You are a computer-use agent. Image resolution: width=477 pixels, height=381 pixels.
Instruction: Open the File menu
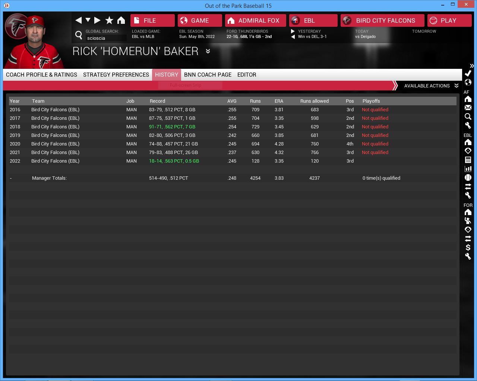[152, 20]
